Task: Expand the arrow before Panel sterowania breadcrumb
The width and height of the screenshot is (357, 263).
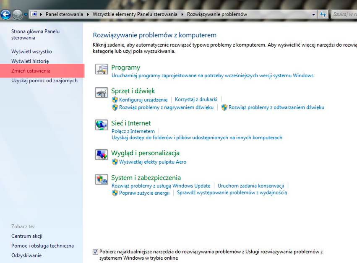Action: coord(41,14)
